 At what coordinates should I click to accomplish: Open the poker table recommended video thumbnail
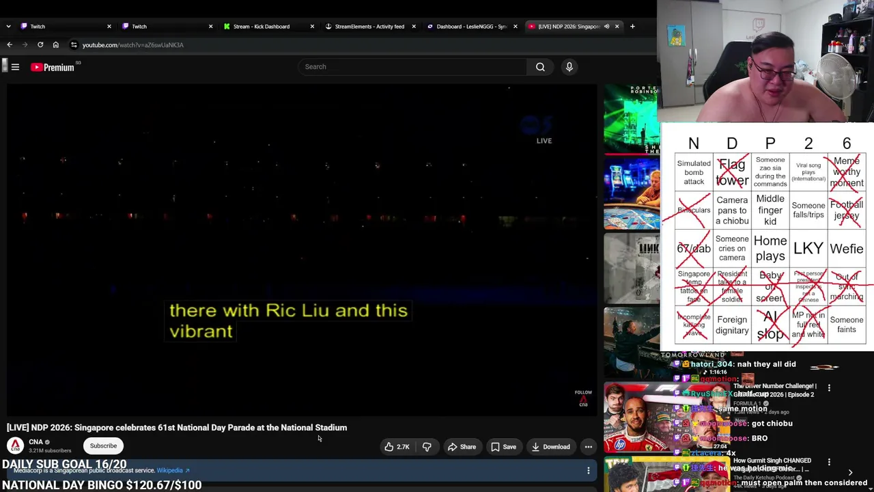tap(631, 193)
